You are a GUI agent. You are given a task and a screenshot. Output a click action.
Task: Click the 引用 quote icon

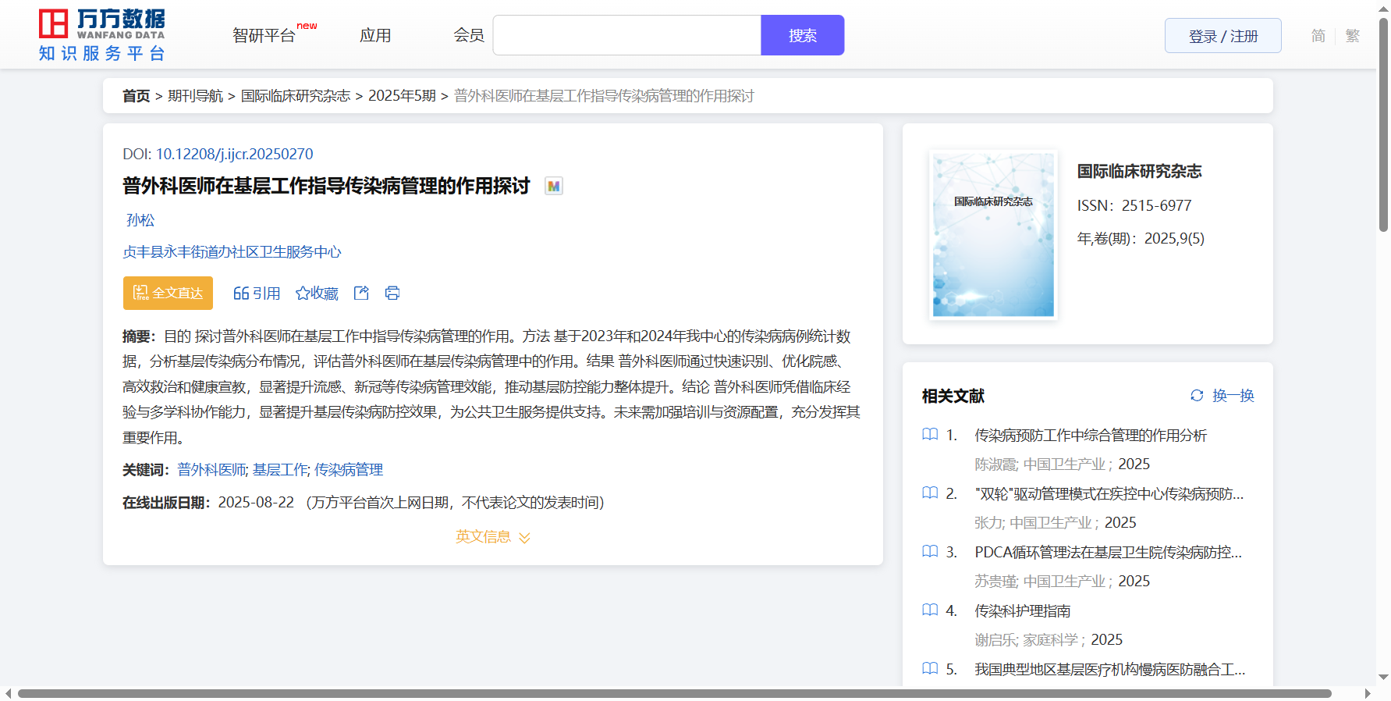(241, 294)
